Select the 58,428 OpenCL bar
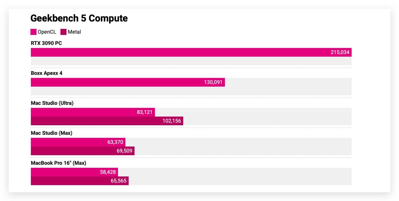 74,172
